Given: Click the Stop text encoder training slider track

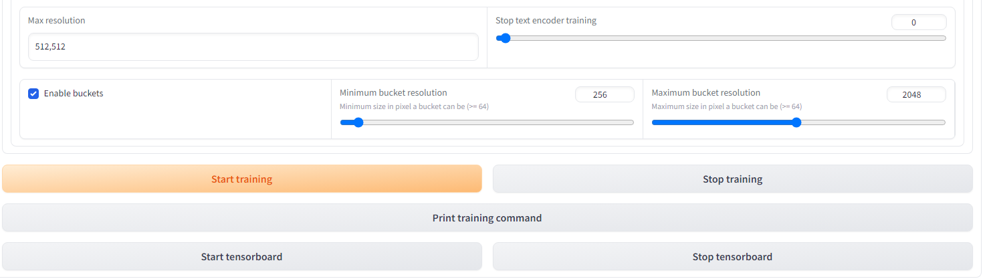Looking at the screenshot, I should 726,38.
